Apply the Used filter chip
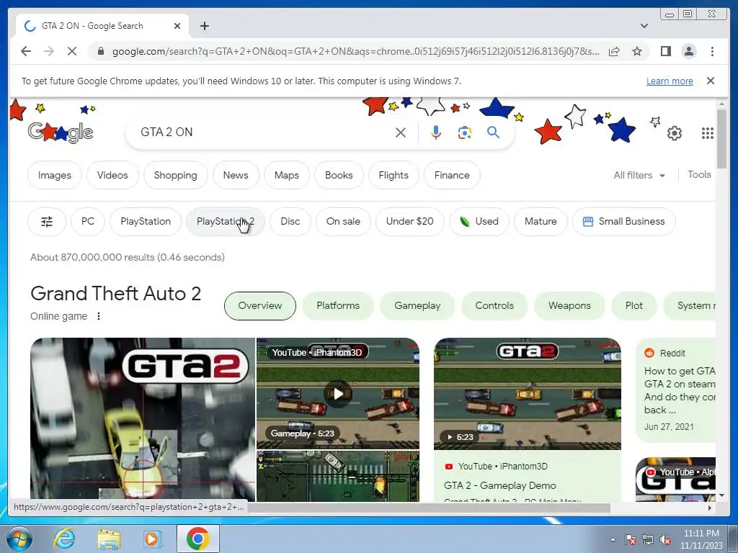 click(x=479, y=222)
